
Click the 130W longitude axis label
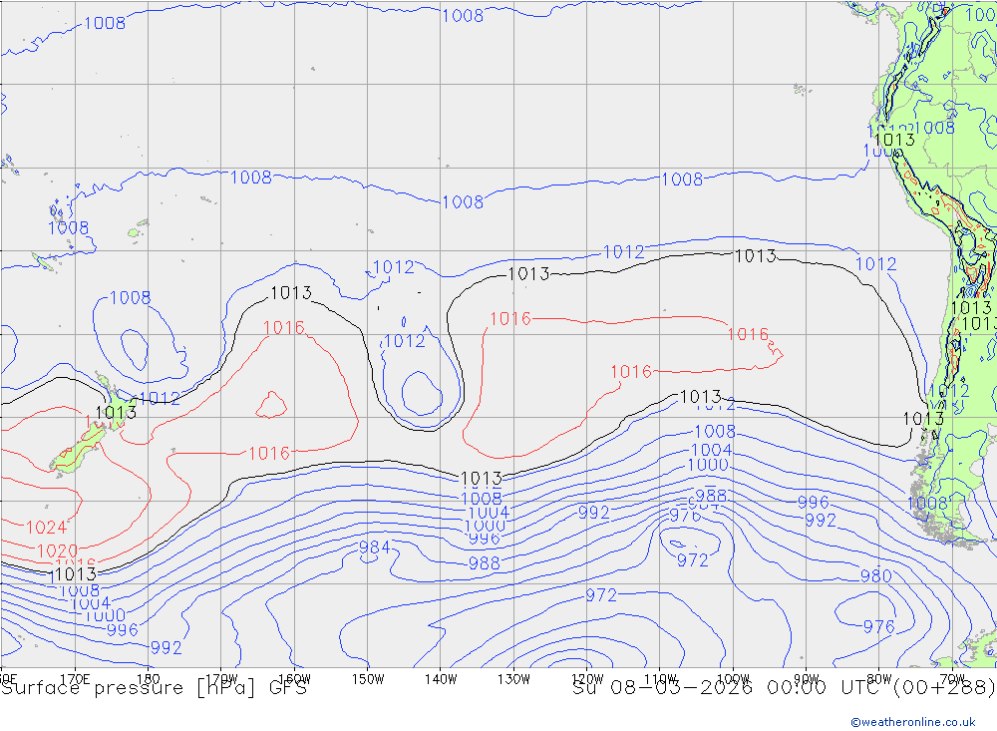[x=513, y=679]
